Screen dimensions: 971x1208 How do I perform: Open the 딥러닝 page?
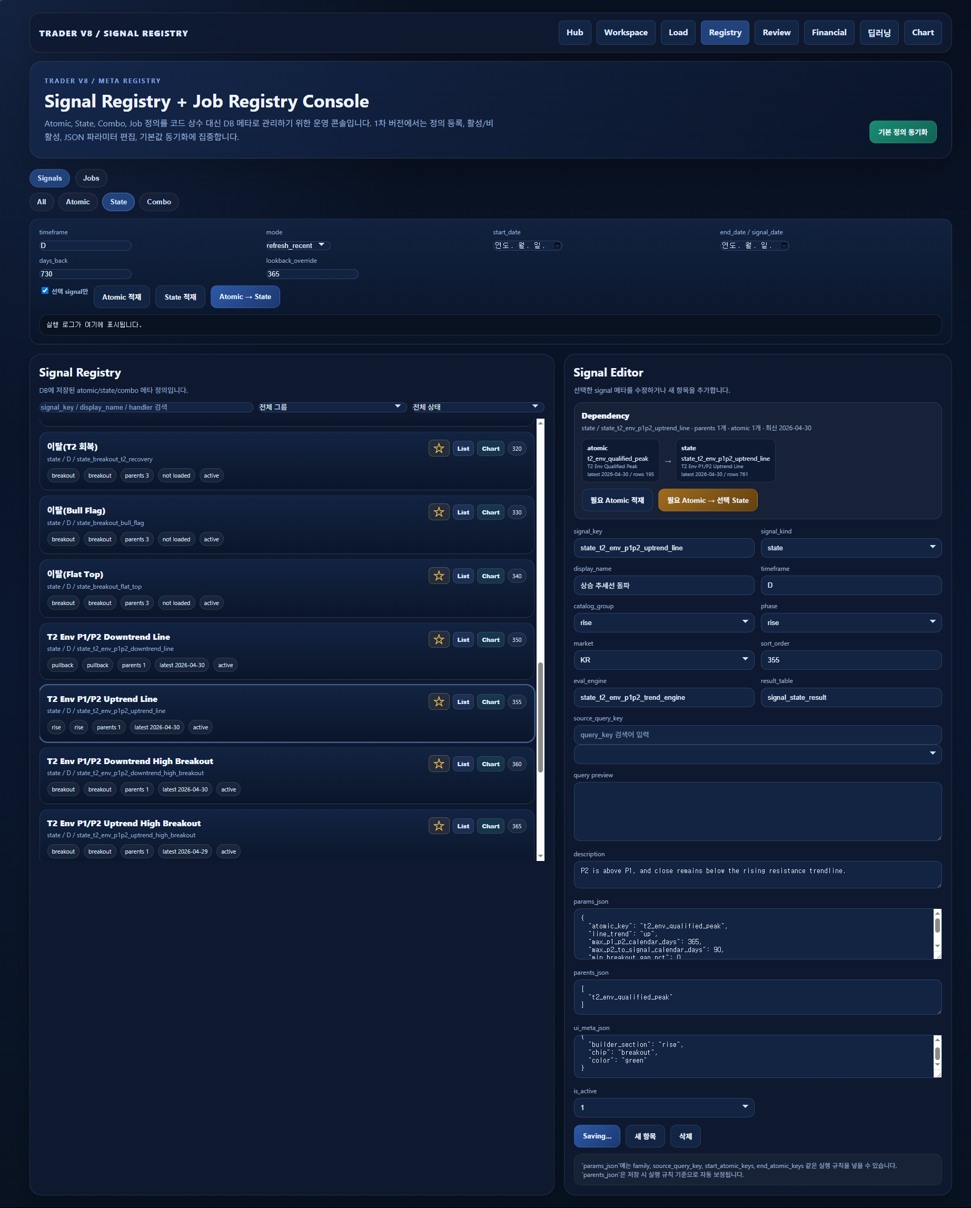(x=878, y=33)
